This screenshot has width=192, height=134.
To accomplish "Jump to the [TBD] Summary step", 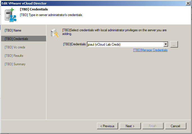I will click(x=15, y=64).
